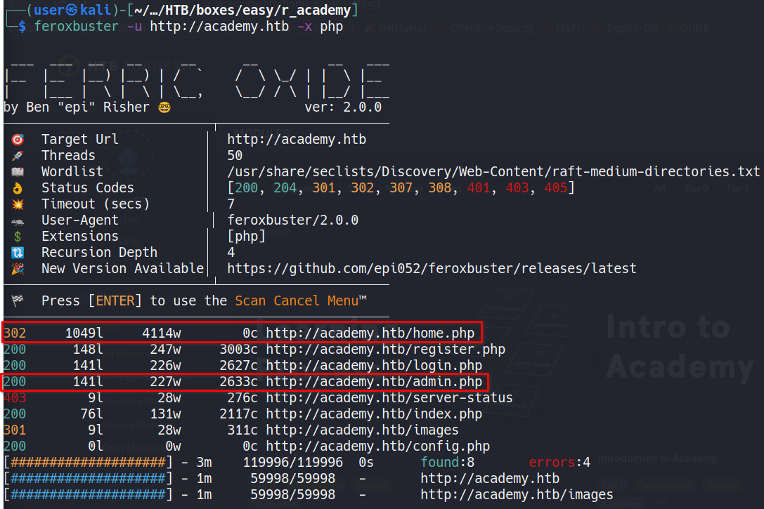Open the http://academy.htb/home.php URL
This screenshot has height=509, width=764.
tap(370, 333)
